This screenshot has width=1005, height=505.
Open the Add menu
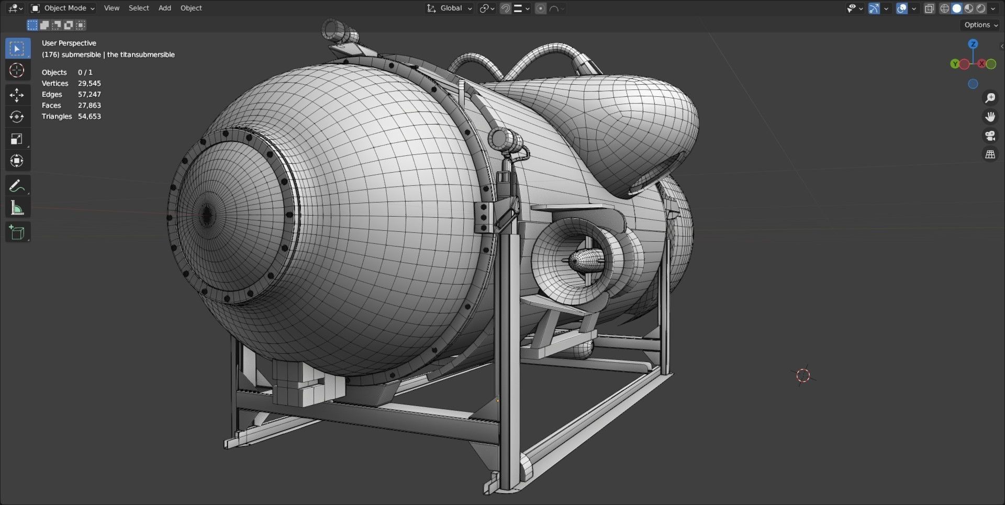[165, 8]
